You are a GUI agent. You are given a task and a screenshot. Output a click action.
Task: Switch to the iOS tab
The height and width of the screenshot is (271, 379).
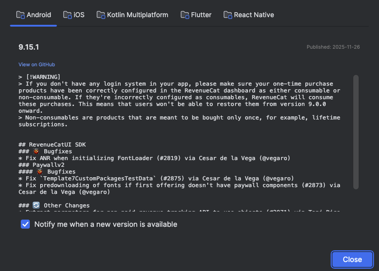point(79,15)
